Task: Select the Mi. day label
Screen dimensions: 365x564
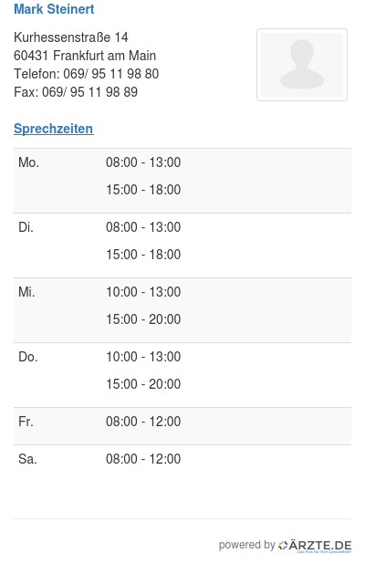Action: point(26,292)
